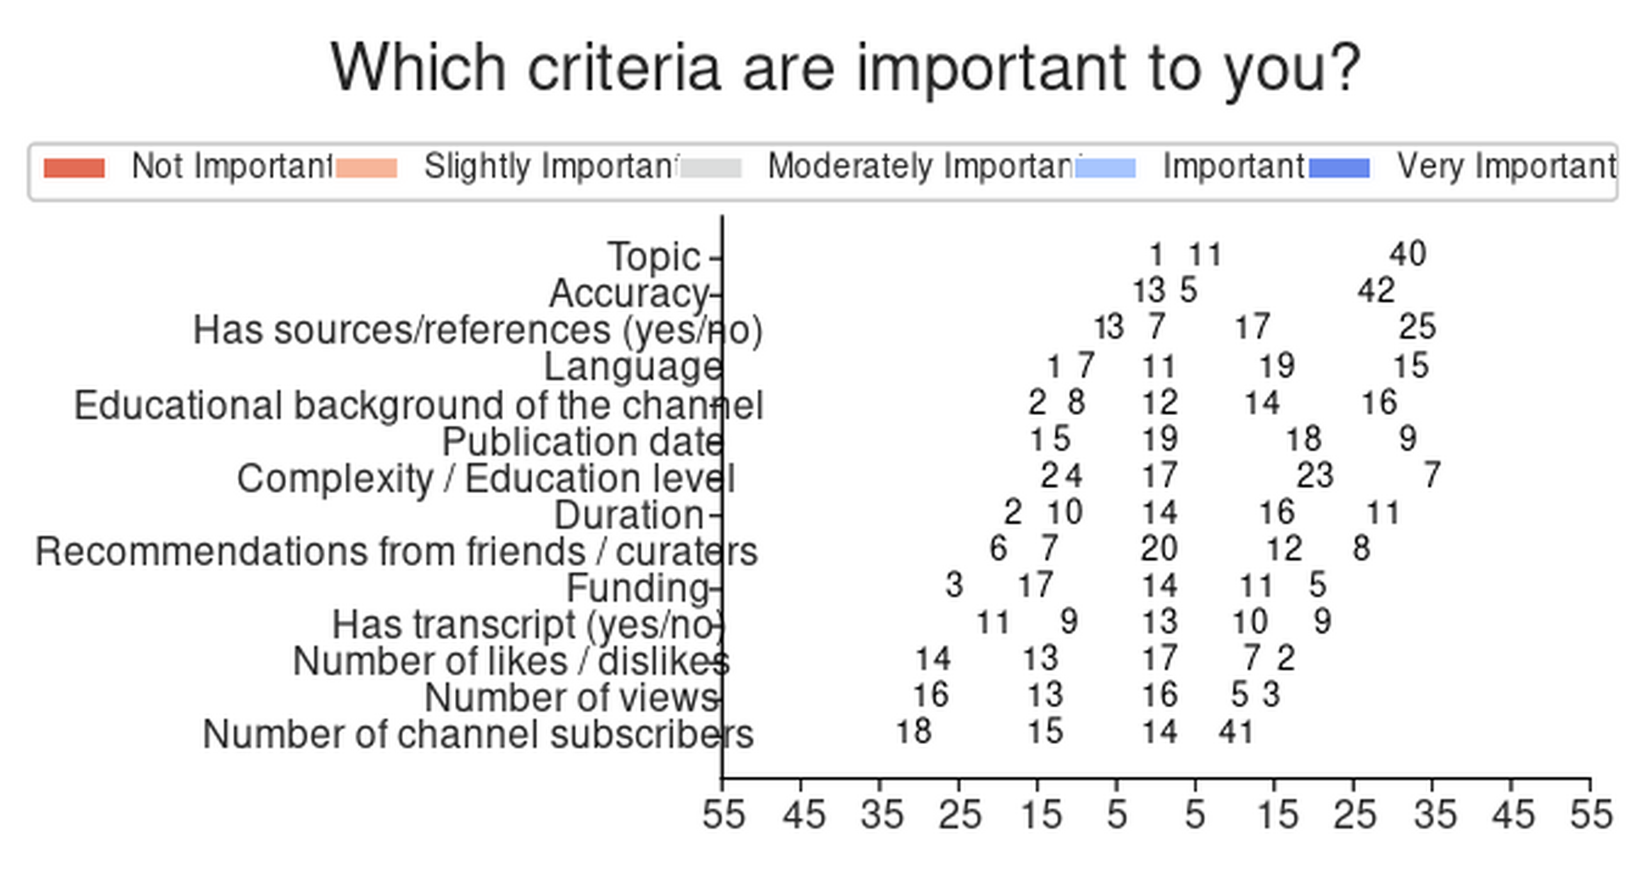Click the Number of channel subscribers label
The height and width of the screenshot is (882, 1638).
tap(477, 734)
